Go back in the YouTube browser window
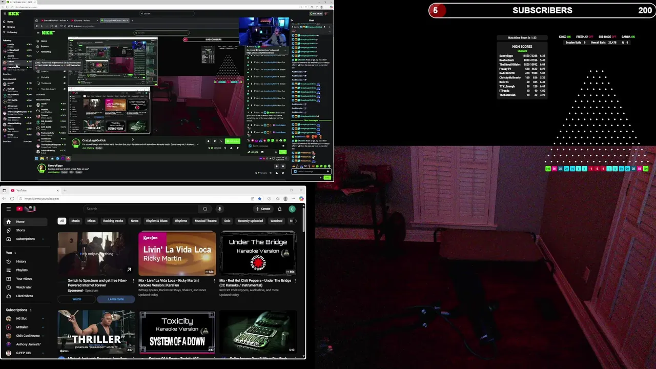Screen dimensions: 656x369 [5, 198]
